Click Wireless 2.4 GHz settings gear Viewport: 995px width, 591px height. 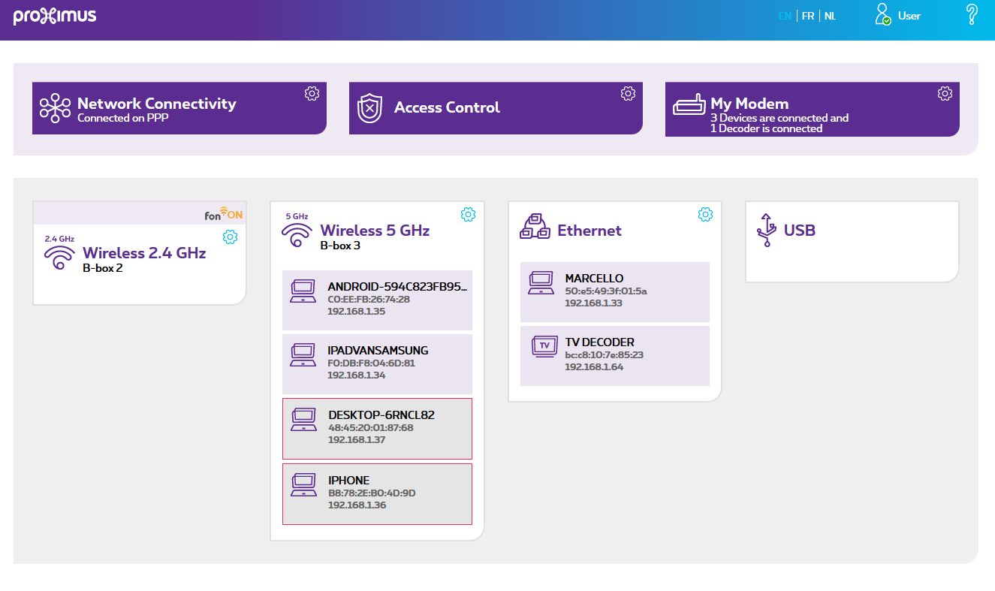[231, 237]
